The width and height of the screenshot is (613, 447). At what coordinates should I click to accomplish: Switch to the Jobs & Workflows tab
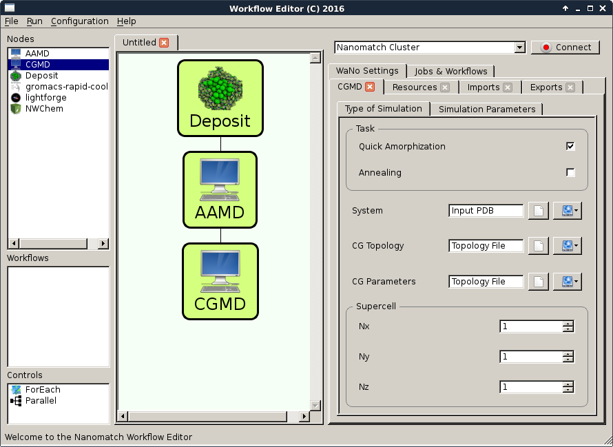450,71
